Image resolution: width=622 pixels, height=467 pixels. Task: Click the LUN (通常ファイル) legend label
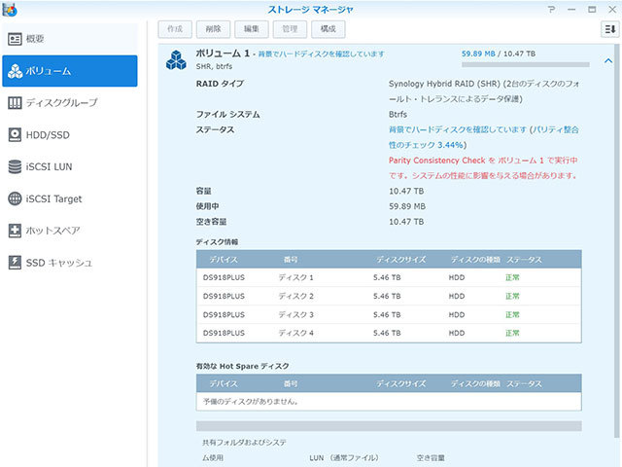(344, 458)
